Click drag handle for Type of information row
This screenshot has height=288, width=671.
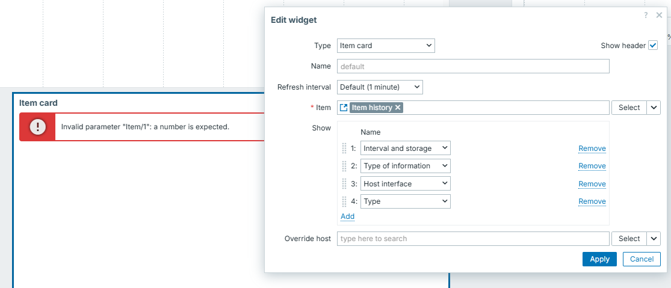pyautogui.click(x=344, y=166)
